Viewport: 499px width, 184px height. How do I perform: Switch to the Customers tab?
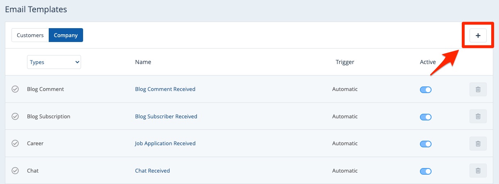tap(30, 35)
